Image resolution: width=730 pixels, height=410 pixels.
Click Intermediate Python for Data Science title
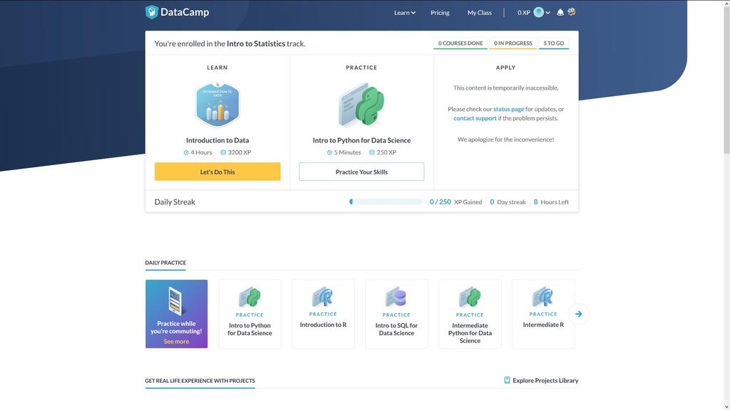470,333
